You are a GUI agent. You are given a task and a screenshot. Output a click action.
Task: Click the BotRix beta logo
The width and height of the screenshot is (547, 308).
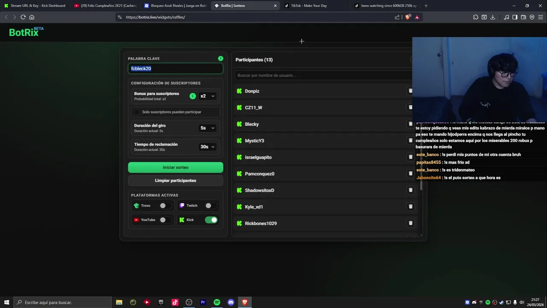[x=26, y=32]
